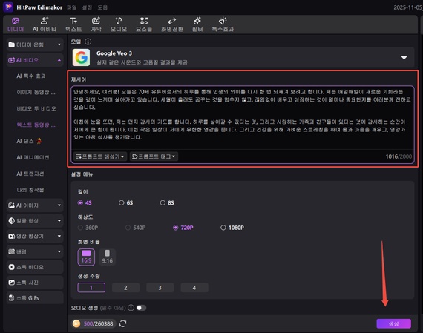The width and height of the screenshot is (423, 333).
Task: Click the 배경 sidebar icon
Action: (11, 251)
